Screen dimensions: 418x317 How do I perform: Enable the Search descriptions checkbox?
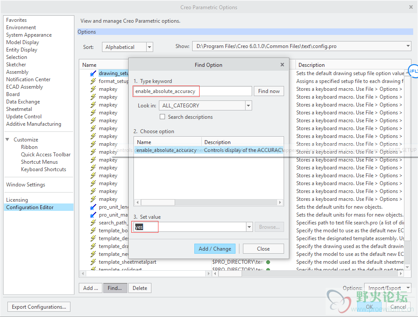tap(162, 117)
